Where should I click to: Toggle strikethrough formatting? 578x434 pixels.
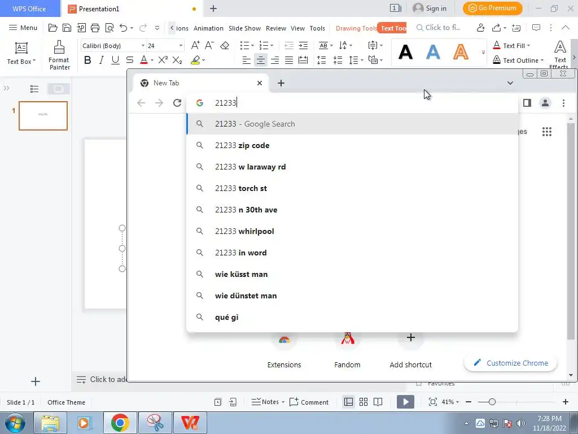(x=130, y=60)
